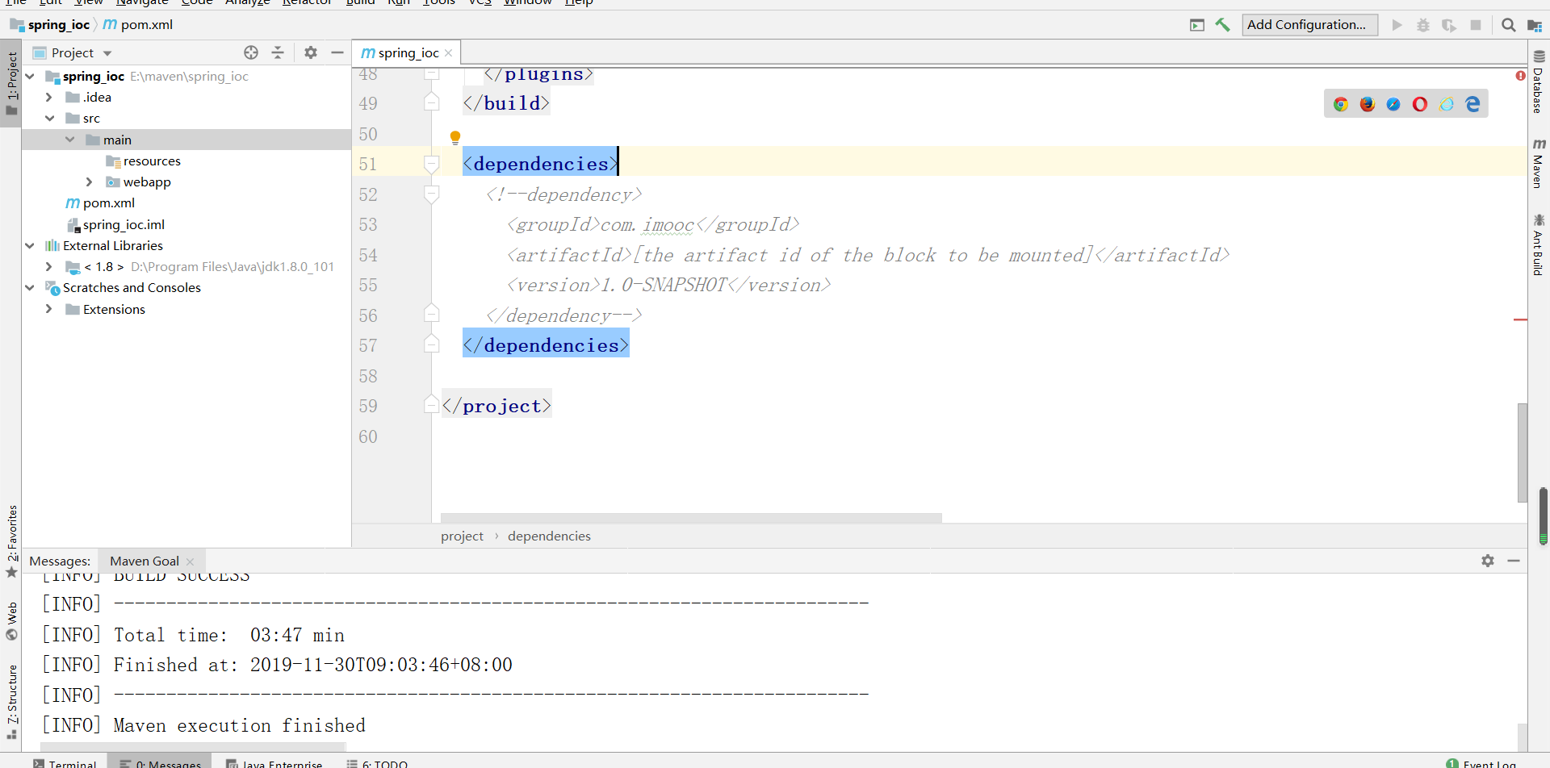Hide the Project panel with minus icon

(x=337, y=52)
